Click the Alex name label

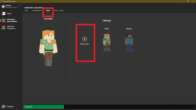[x=107, y=29]
